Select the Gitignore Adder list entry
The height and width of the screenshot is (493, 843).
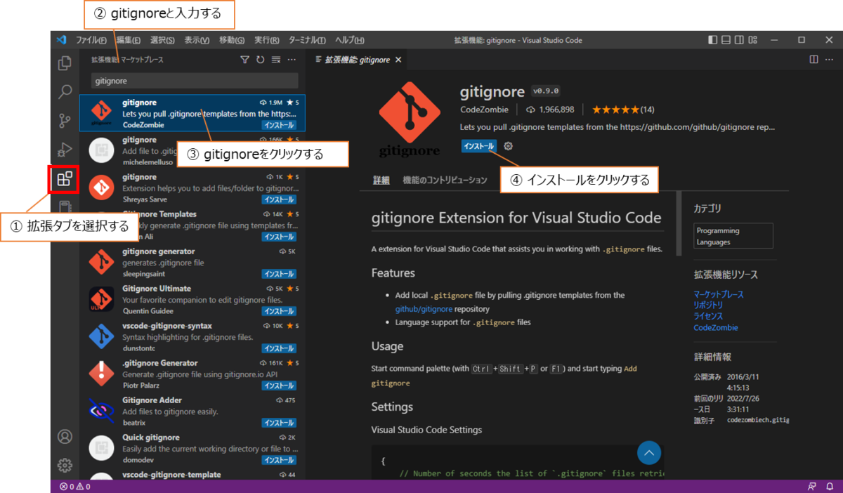(x=192, y=412)
